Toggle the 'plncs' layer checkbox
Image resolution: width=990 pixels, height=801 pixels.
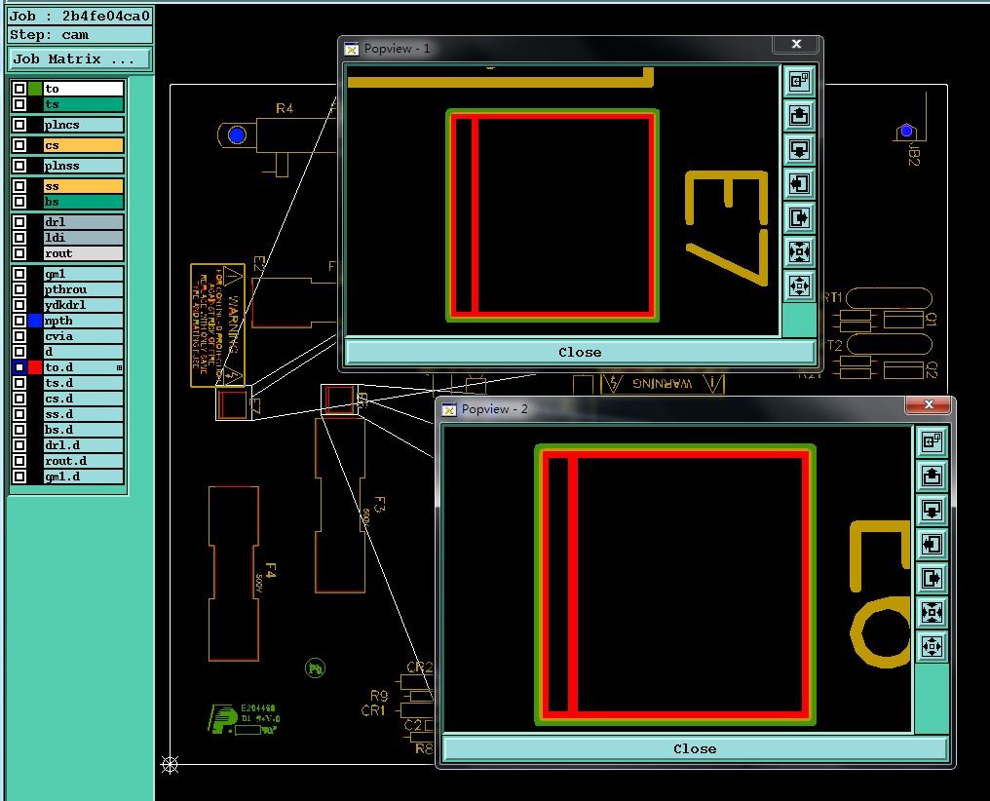click(x=19, y=125)
